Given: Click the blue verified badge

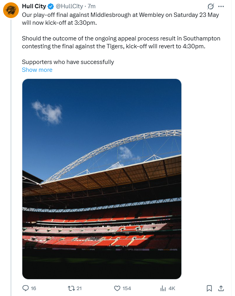Looking at the screenshot, I should pos(51,6).
